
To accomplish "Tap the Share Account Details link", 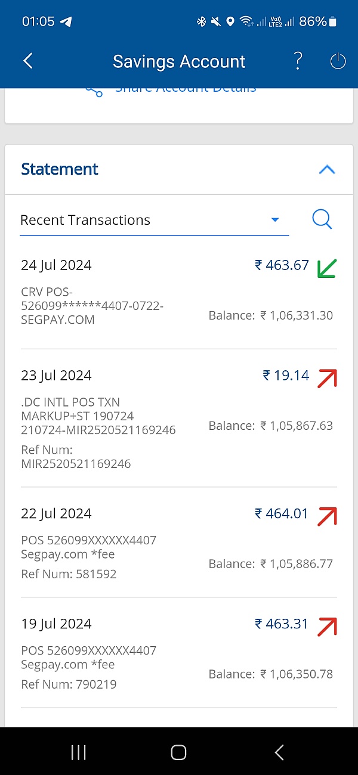I will [x=185, y=91].
